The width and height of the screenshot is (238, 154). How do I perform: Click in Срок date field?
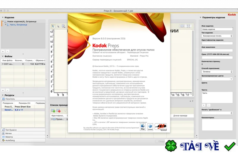pos(217,57)
